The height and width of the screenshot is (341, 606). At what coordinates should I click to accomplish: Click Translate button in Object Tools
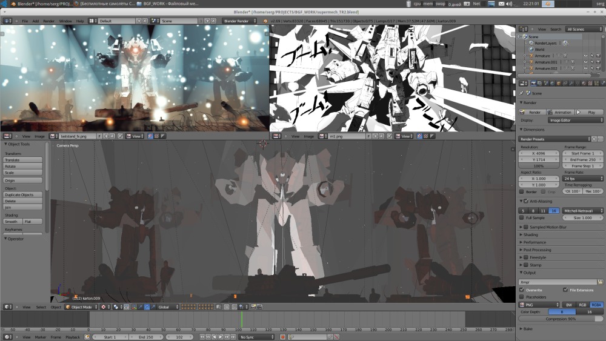click(23, 160)
